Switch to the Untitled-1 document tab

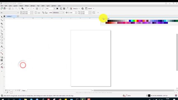9,16
